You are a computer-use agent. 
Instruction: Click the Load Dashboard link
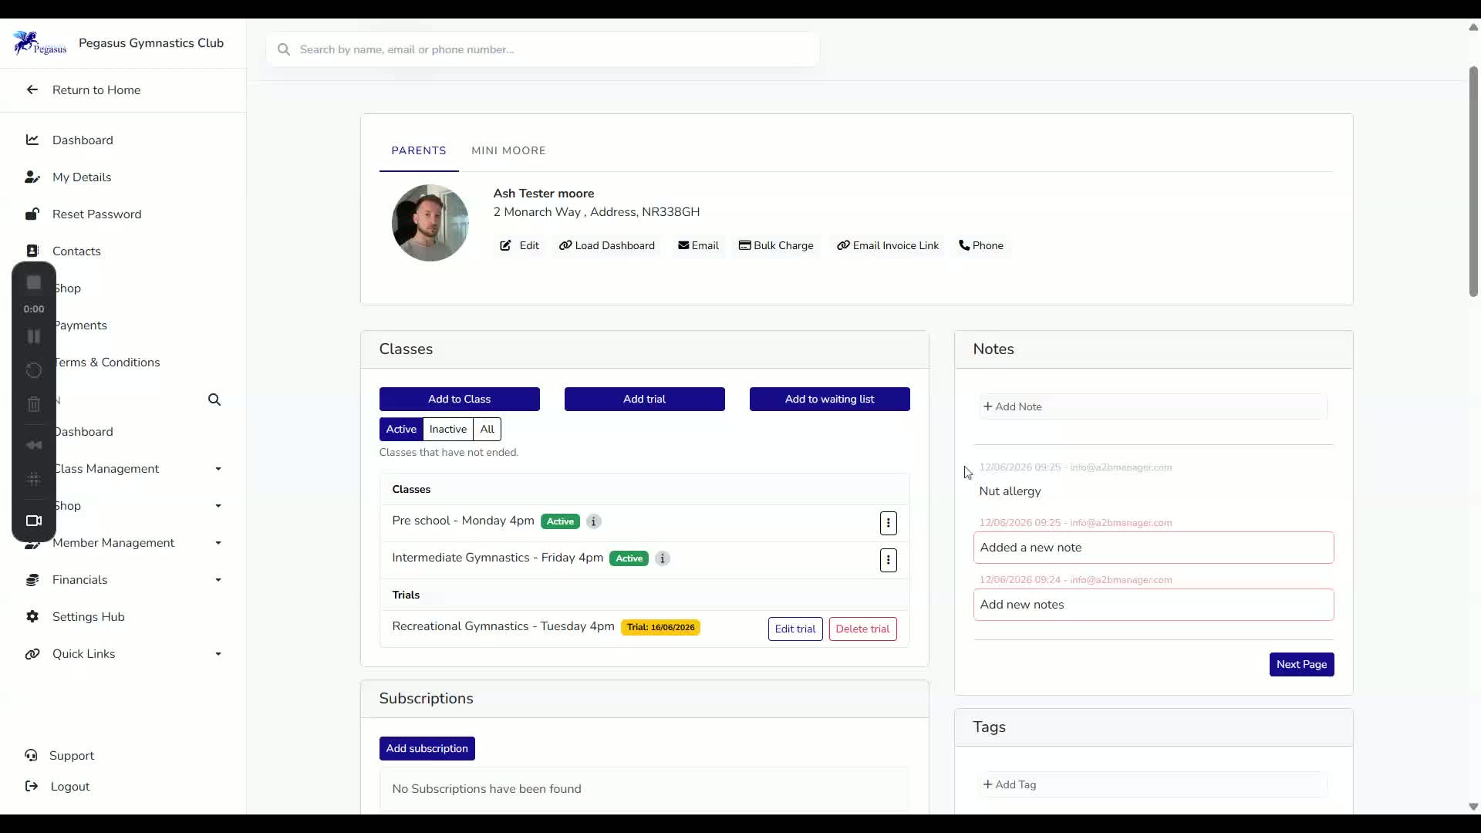pos(607,245)
